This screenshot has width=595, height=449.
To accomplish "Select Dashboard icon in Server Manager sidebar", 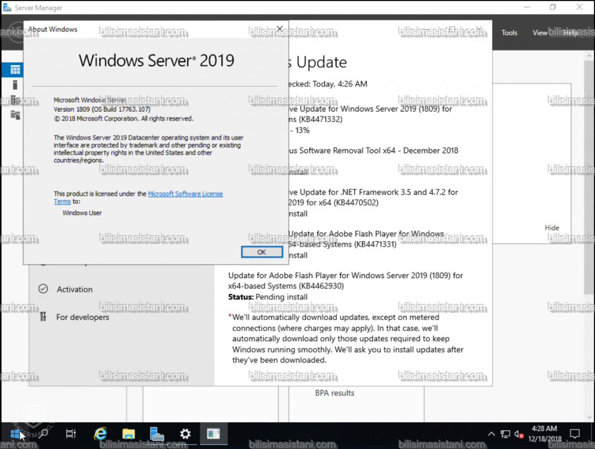I will click(x=15, y=70).
